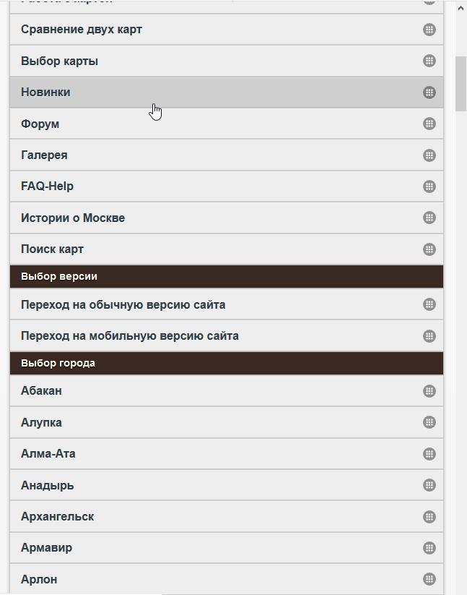The image size is (467, 595).
Task: Select the city Анадырь
Action: [47, 485]
